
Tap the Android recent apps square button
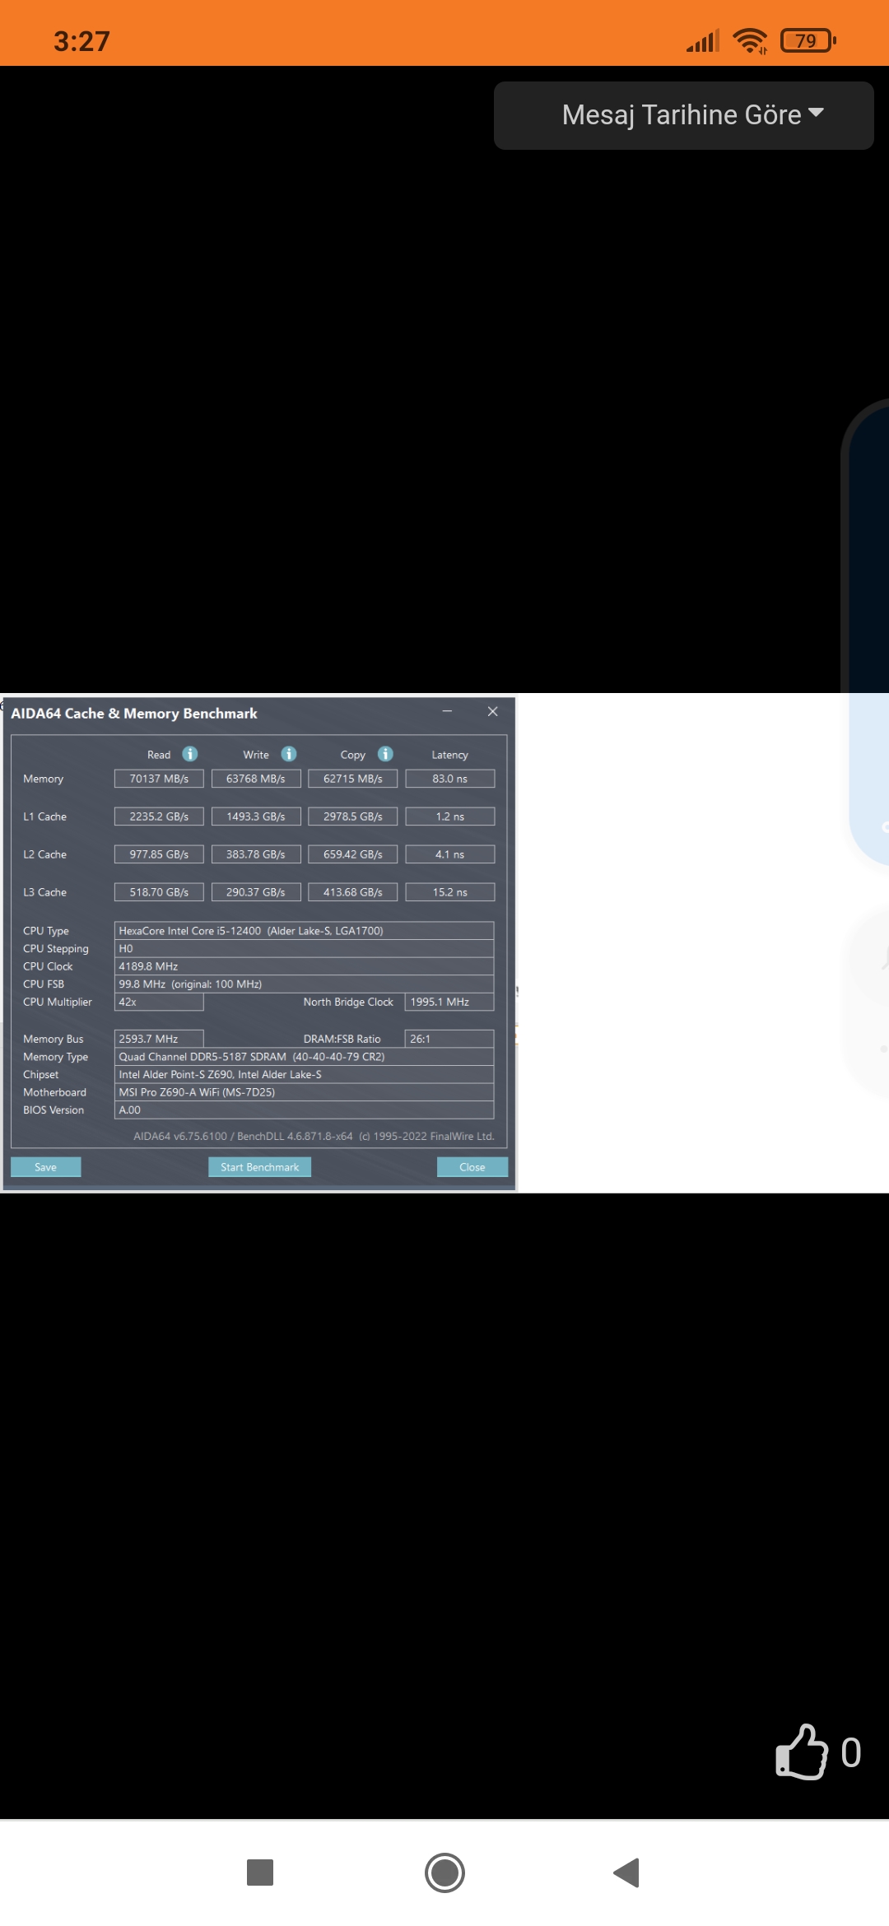click(x=260, y=1872)
